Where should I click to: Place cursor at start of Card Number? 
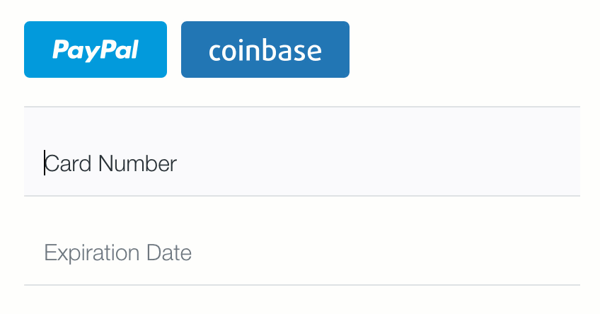point(45,163)
